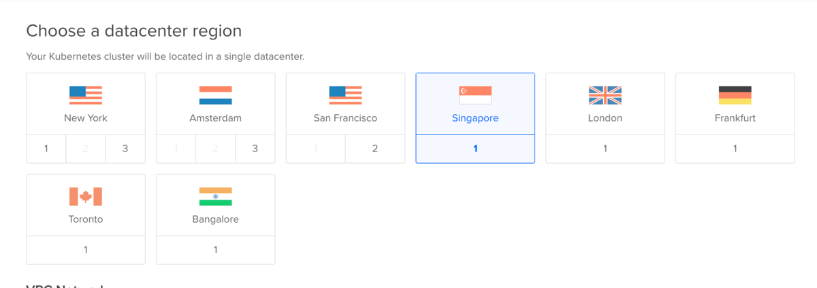
Task: Select Bangalore datacenter 1
Action: [x=215, y=250]
